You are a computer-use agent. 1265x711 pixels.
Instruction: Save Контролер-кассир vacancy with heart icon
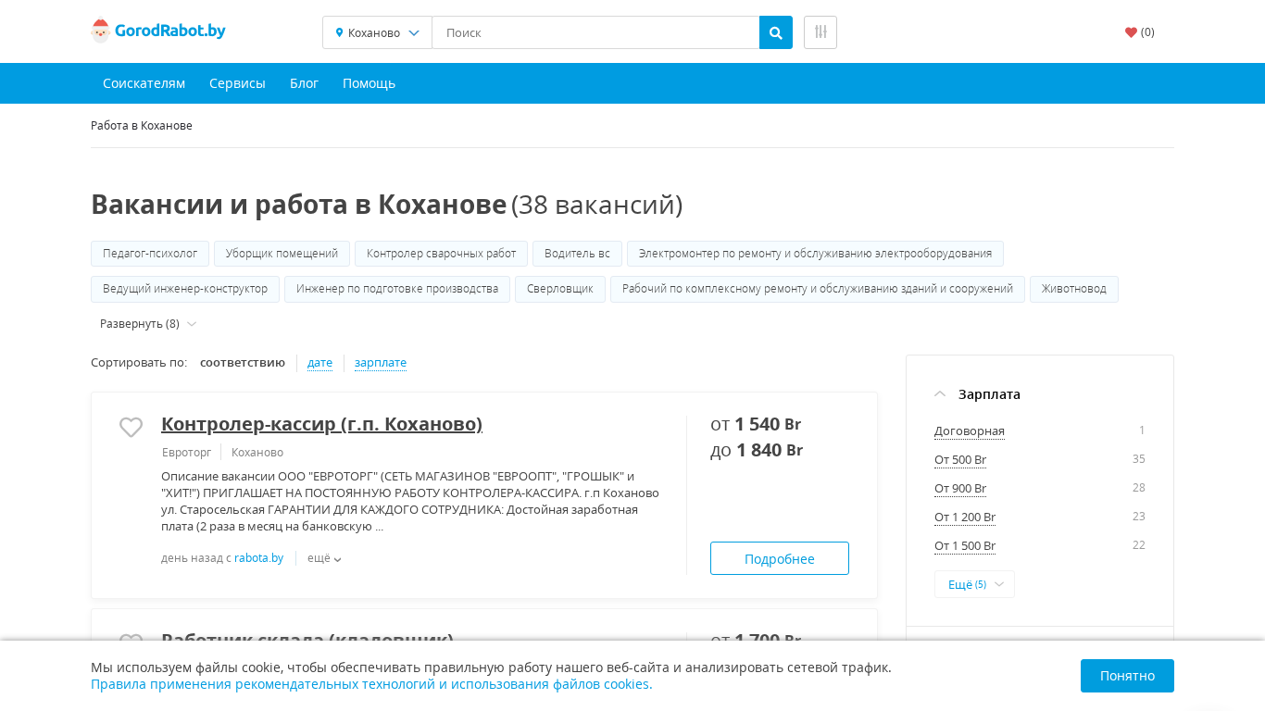132,427
